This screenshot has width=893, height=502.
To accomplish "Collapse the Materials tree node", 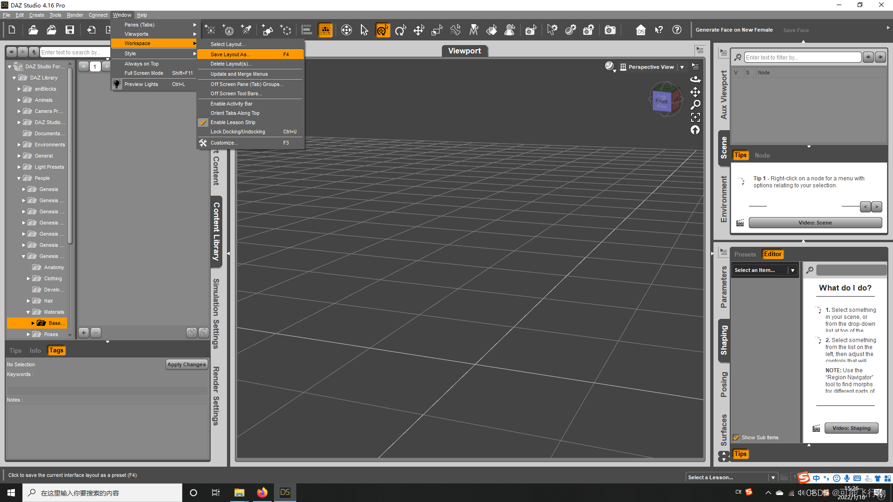I will click(x=28, y=312).
